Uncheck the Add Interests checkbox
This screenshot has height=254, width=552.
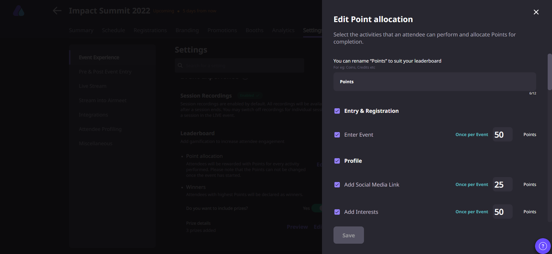pos(337,212)
